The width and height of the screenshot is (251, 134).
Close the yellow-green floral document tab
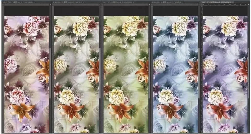(x=134, y=2)
